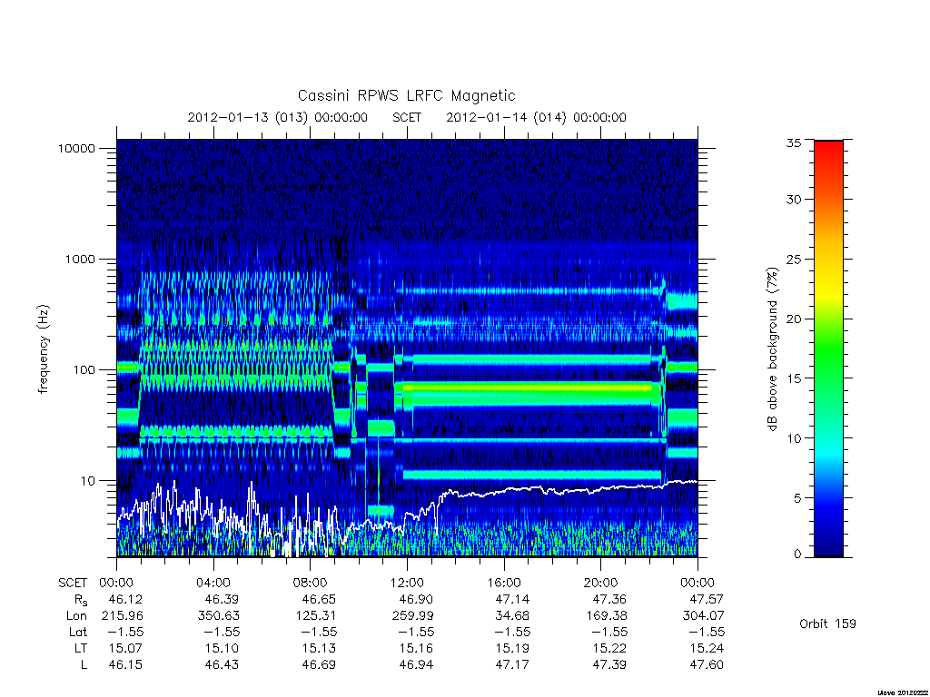Click LT value 15.22

click(x=609, y=648)
